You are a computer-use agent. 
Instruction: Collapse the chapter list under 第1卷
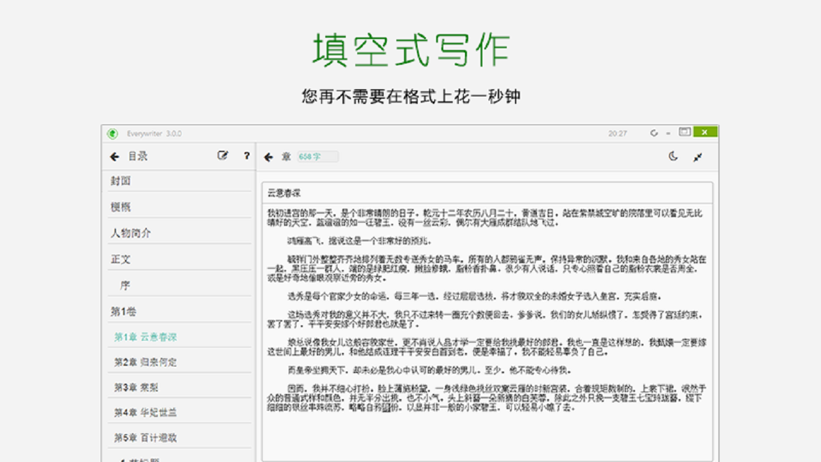(121, 311)
